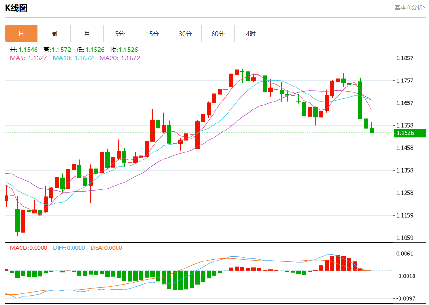Switch to the 周 weekly tab

(54, 34)
